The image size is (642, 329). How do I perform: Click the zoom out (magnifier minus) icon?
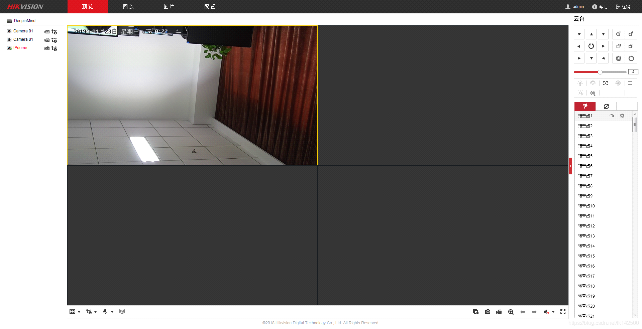tap(618, 34)
